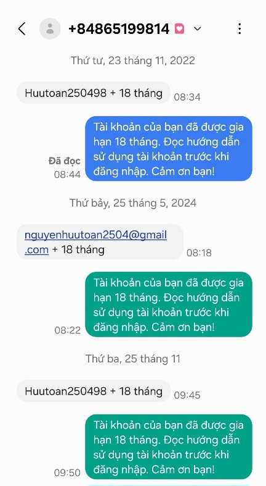Tap the Đã đọc read receipt label

[65, 161]
